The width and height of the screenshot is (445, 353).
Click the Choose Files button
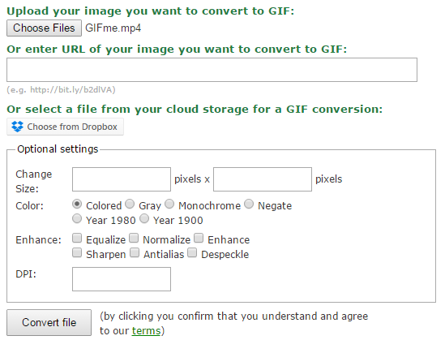point(44,28)
